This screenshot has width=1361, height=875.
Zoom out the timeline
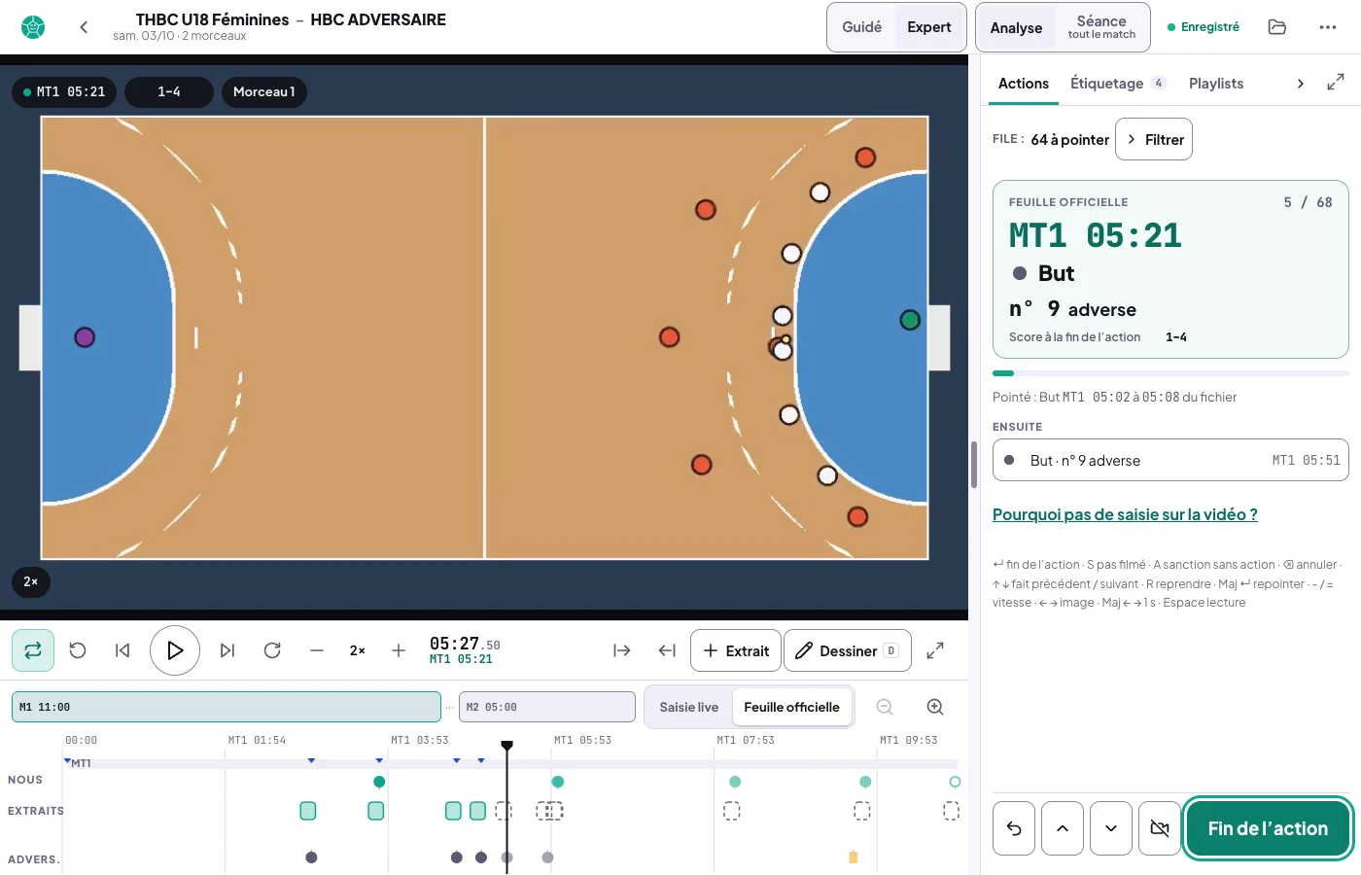click(885, 707)
